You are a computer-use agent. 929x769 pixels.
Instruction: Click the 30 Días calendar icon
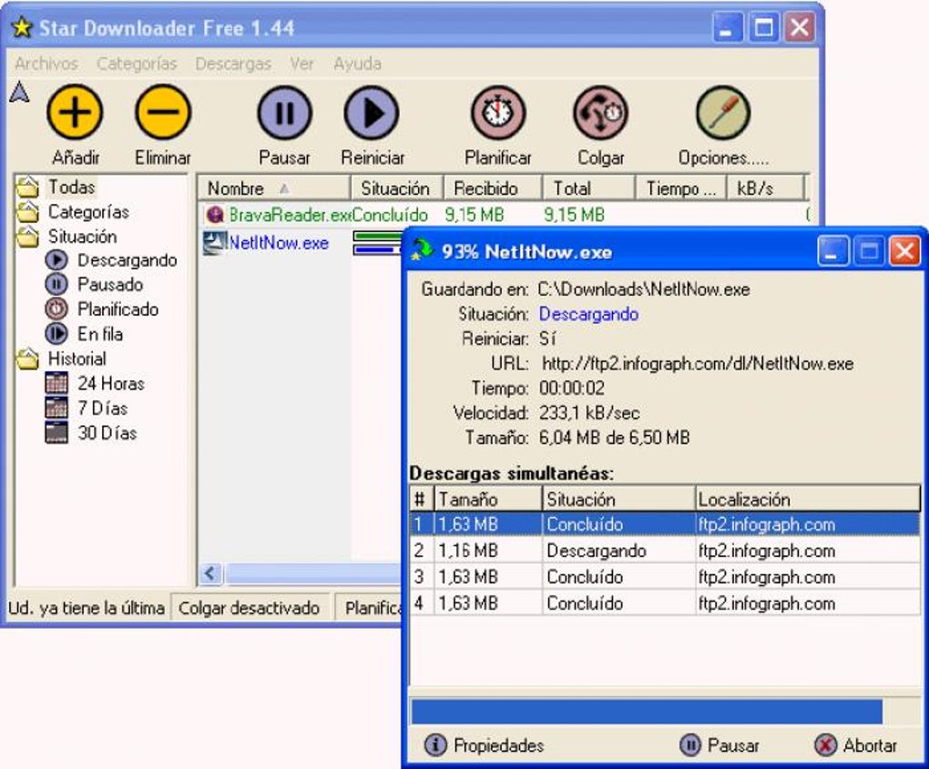pos(56,432)
